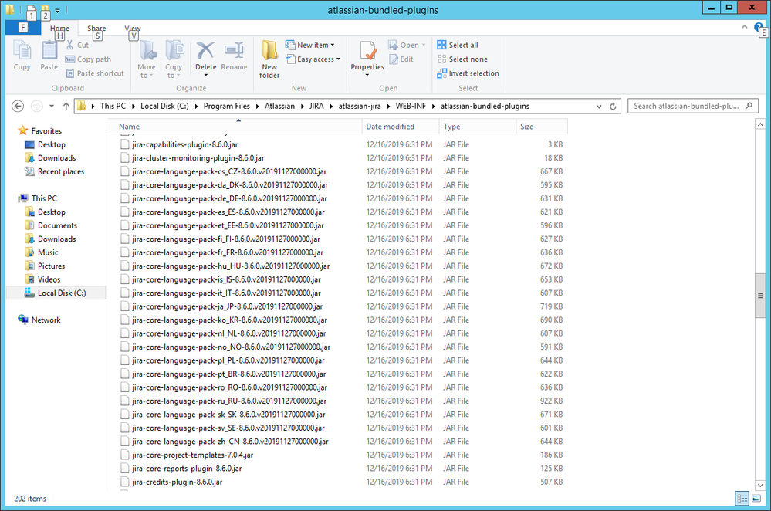771x511 pixels.
Task: Switch to the Share ribbon tab
Action: pos(96,28)
